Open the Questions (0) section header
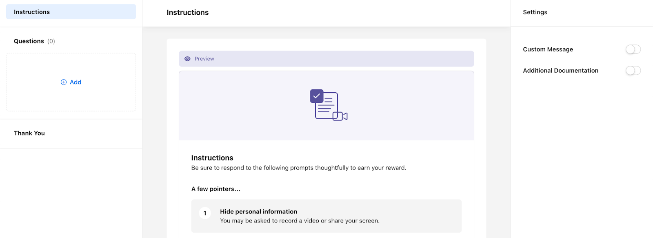 coord(34,41)
